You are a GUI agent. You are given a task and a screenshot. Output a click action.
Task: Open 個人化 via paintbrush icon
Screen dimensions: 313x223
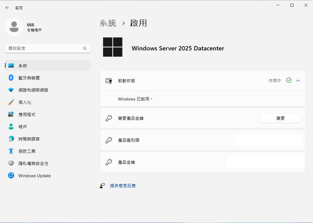pyautogui.click(x=11, y=102)
